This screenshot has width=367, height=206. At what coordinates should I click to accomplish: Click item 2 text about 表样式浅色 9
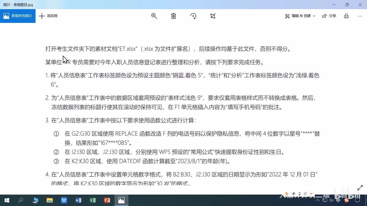tap(181, 102)
